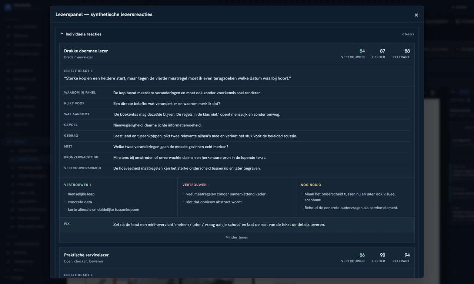Screen dimensions: 474x284
Task: Click the 'Bronverwachting' row text
Action: [x=190, y=158]
